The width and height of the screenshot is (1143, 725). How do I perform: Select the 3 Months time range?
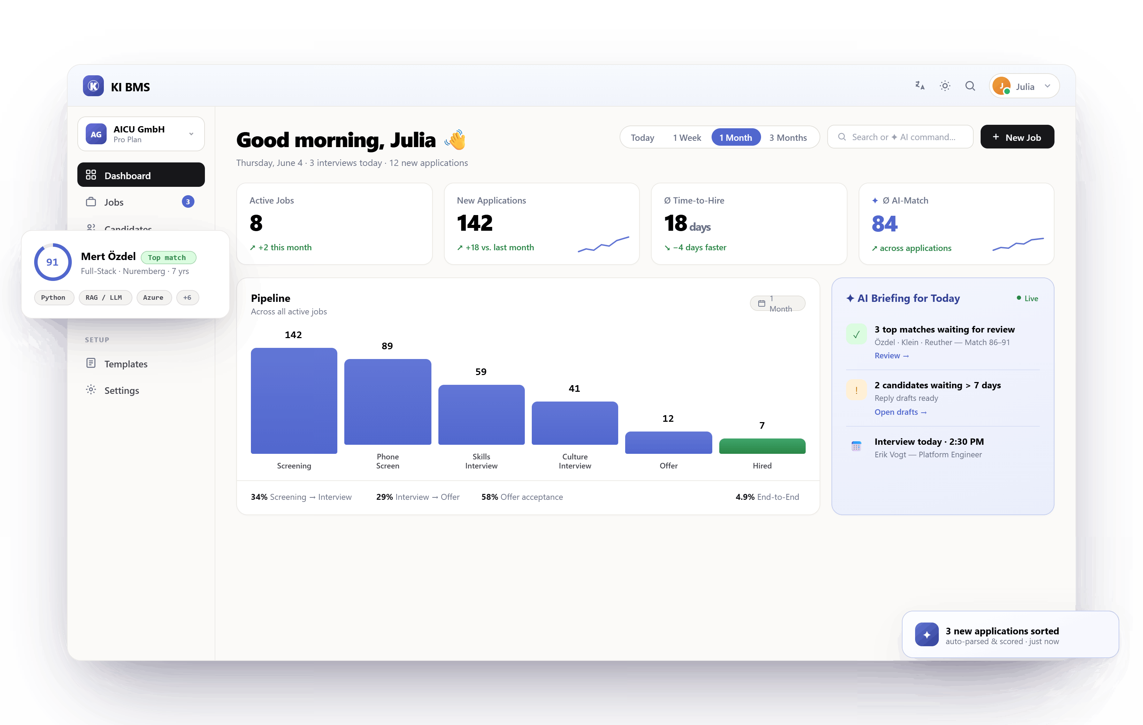(788, 137)
